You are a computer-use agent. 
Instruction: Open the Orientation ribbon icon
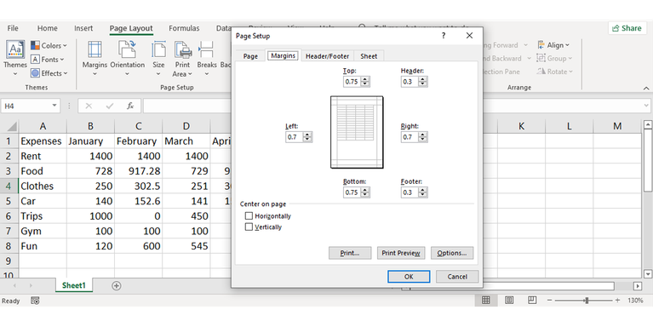[x=127, y=49]
